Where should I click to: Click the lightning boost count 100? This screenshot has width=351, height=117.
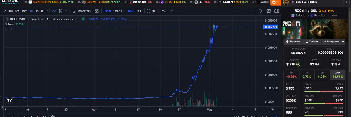(331, 11)
